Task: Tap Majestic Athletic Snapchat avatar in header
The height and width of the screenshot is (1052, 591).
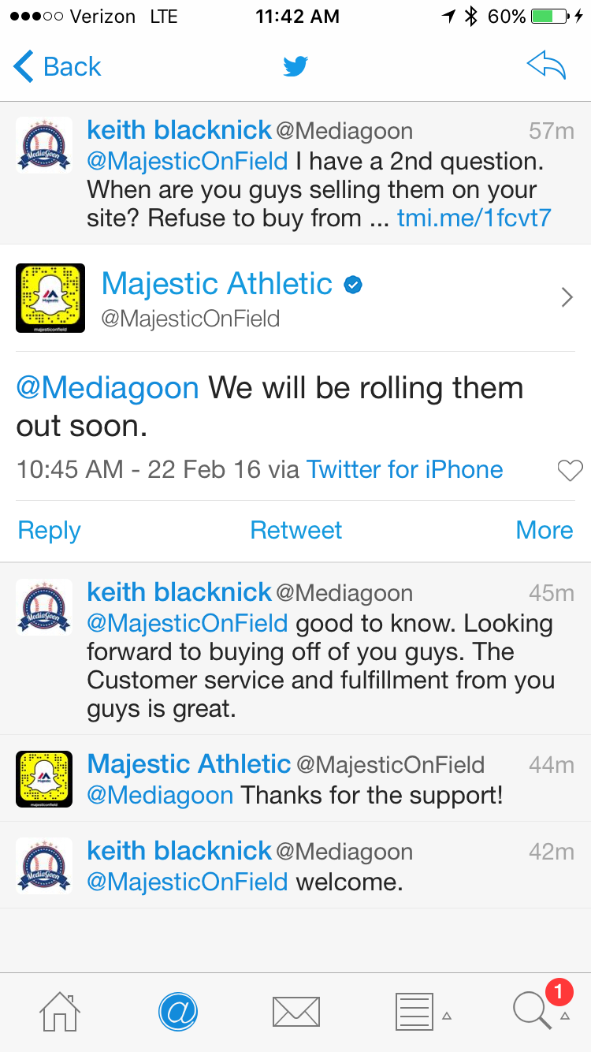Action: click(x=50, y=297)
